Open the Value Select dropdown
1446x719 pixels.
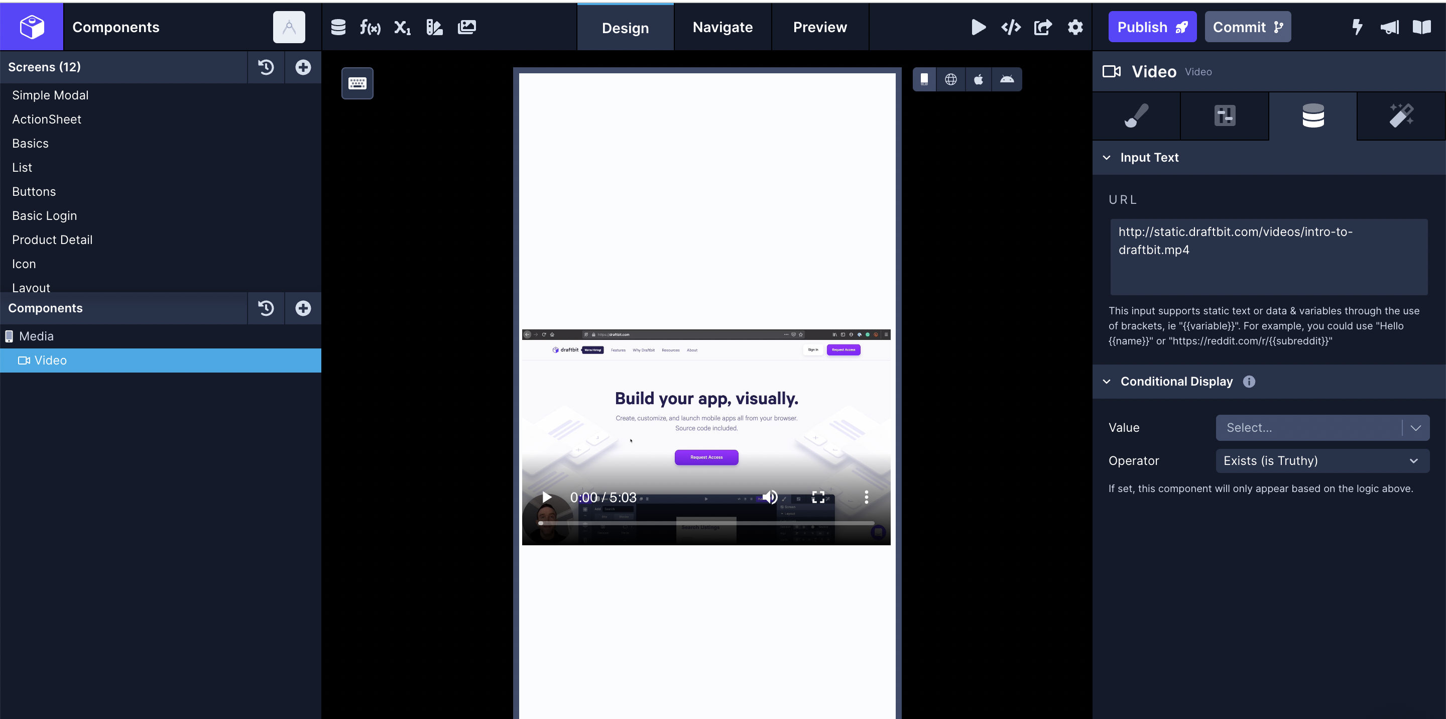coord(1322,428)
